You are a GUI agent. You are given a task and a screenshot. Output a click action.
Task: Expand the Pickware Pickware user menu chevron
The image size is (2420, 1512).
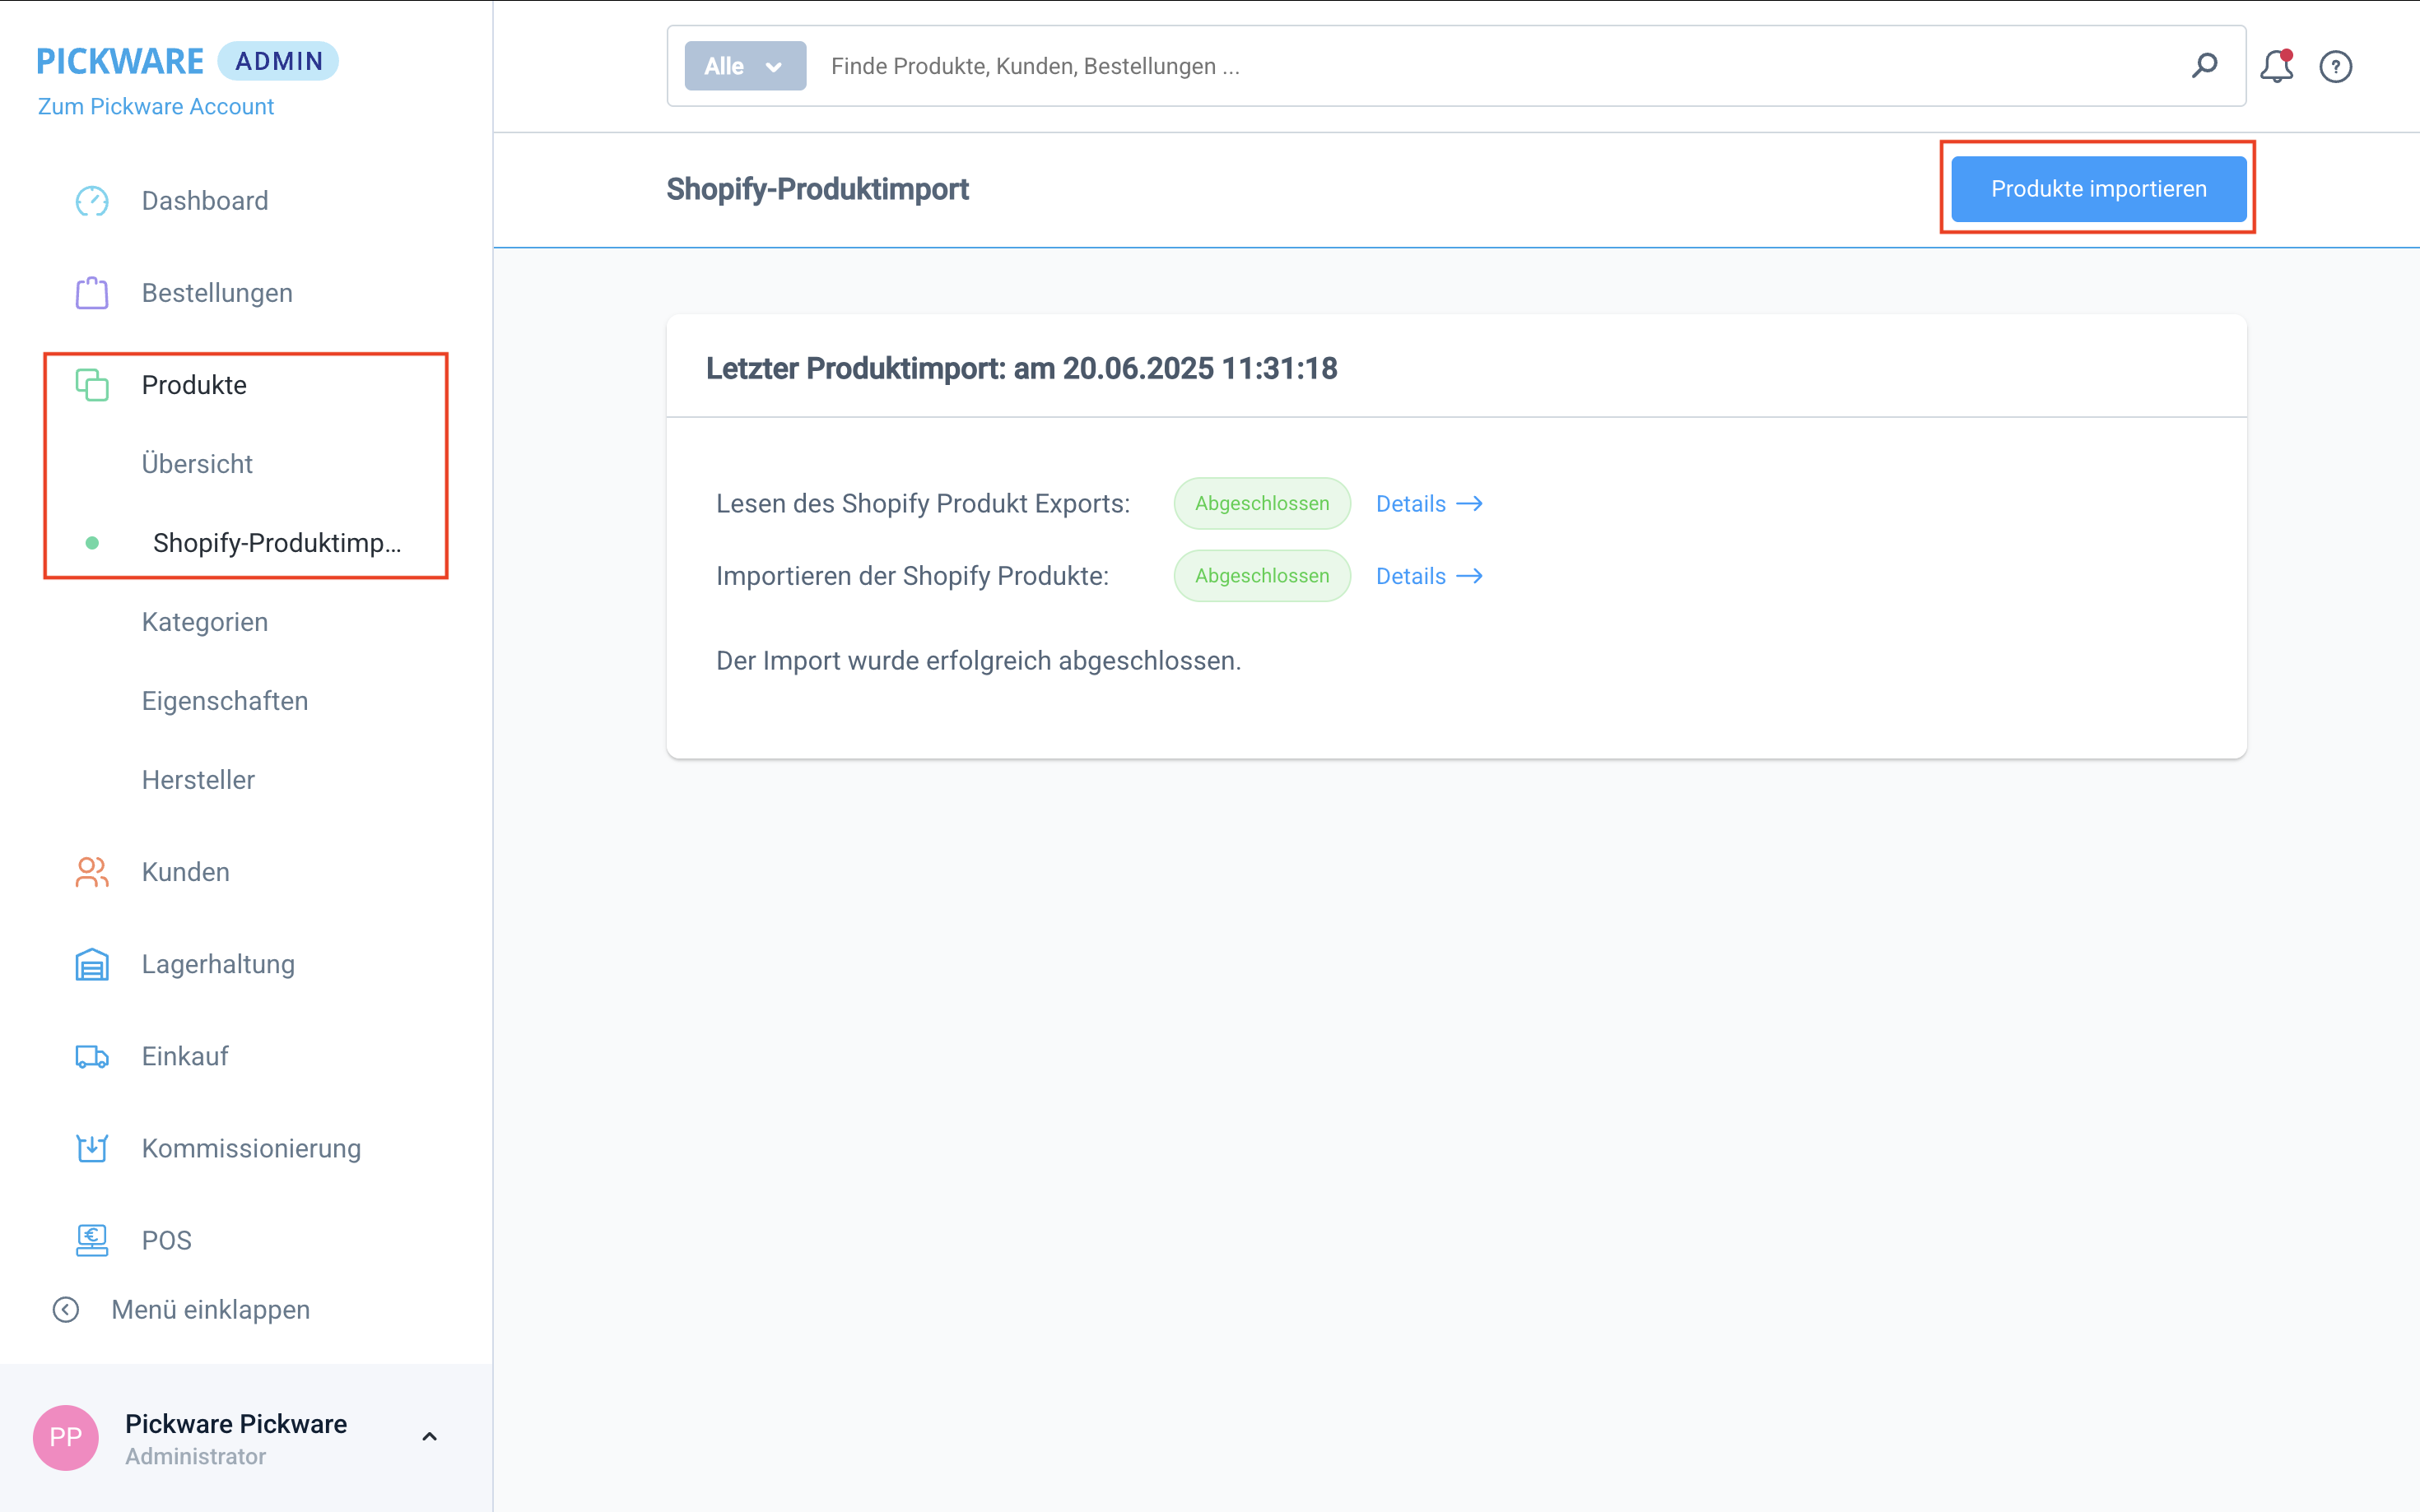point(429,1436)
